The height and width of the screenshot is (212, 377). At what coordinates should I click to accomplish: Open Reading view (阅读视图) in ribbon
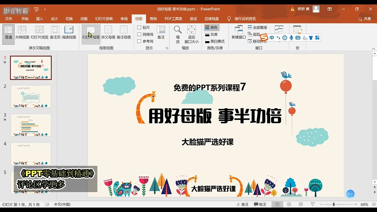pos(69,33)
